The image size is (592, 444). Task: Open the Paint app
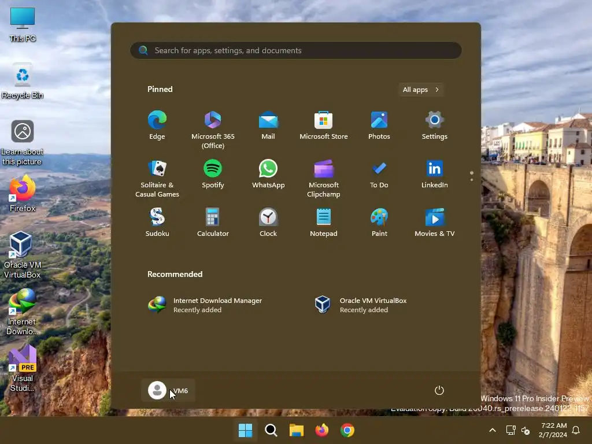click(379, 223)
